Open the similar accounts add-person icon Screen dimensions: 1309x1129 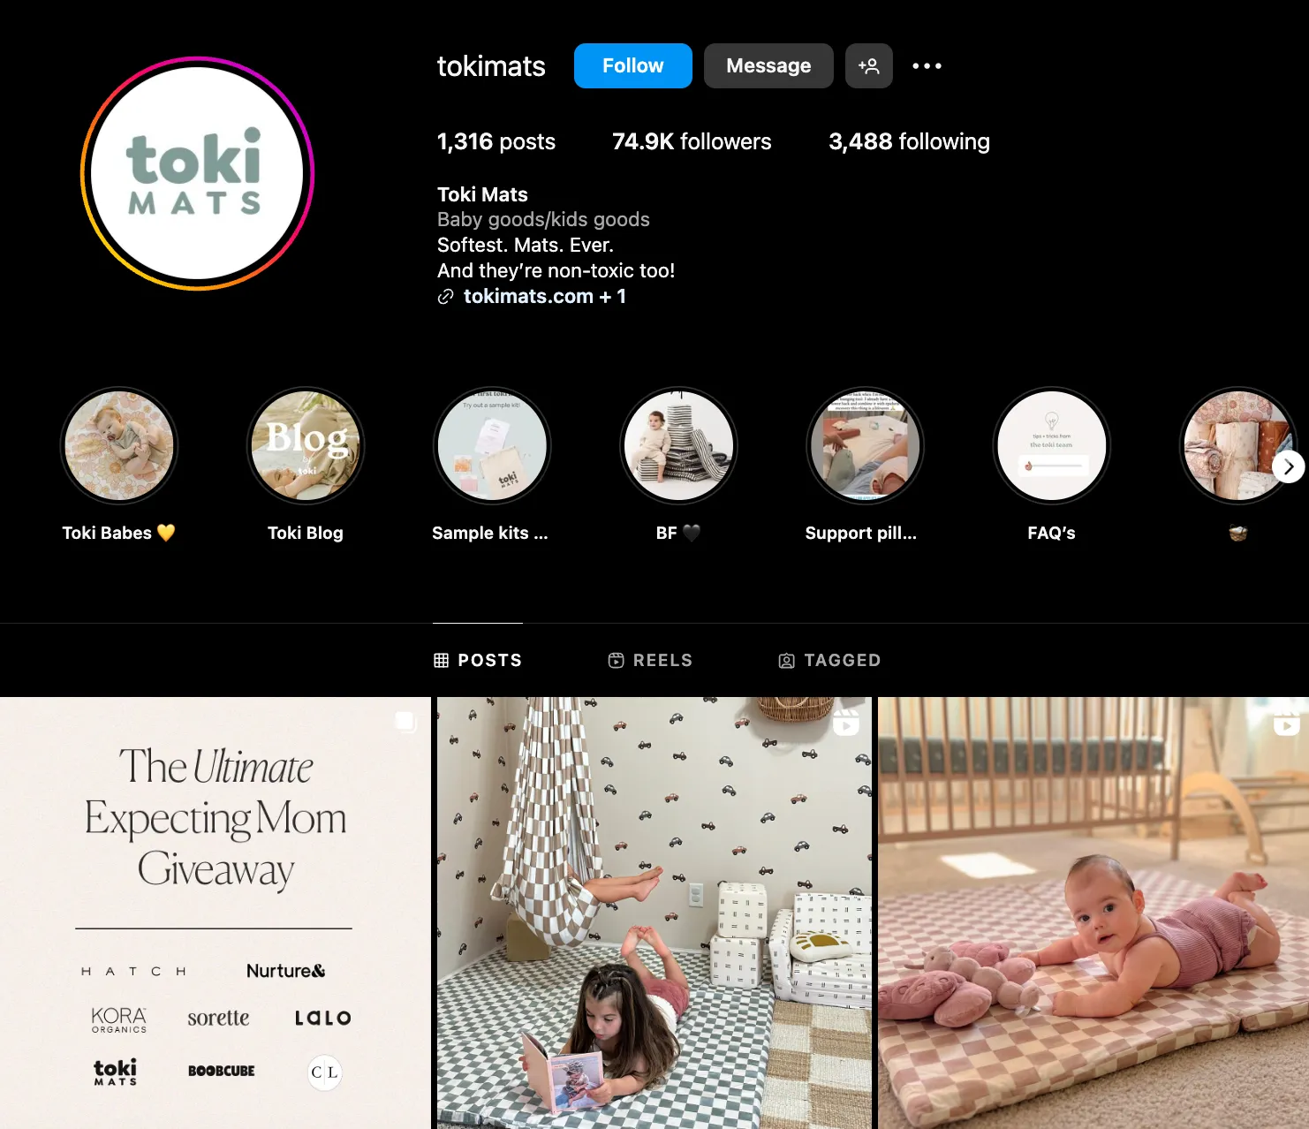[x=868, y=65]
